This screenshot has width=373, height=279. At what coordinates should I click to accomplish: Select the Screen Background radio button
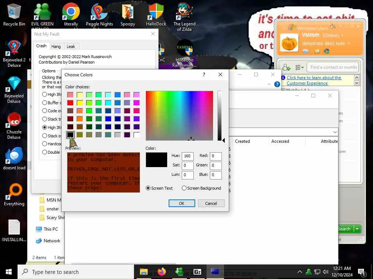[x=184, y=188]
